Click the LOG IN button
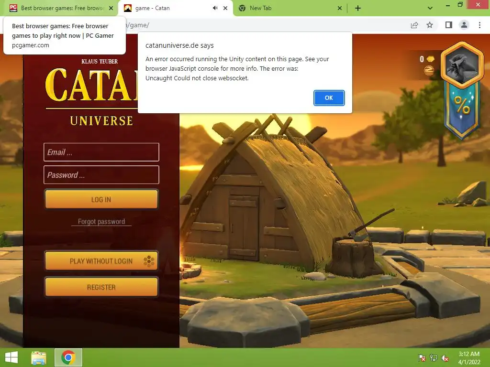Image resolution: width=490 pixels, height=367 pixels. click(101, 199)
